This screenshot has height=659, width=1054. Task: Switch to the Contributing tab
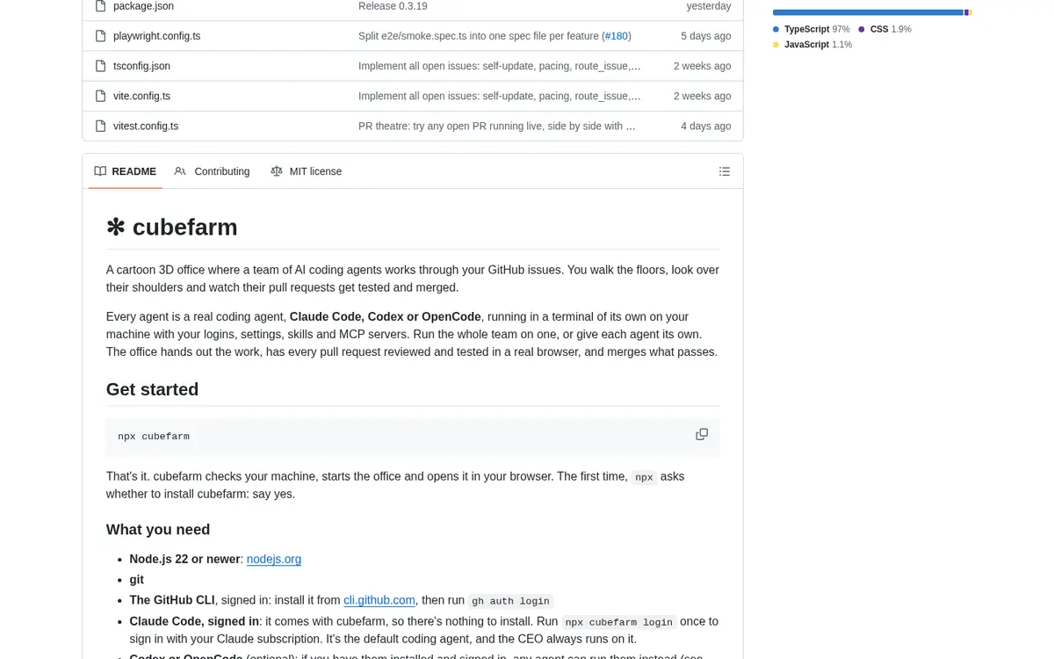212,171
